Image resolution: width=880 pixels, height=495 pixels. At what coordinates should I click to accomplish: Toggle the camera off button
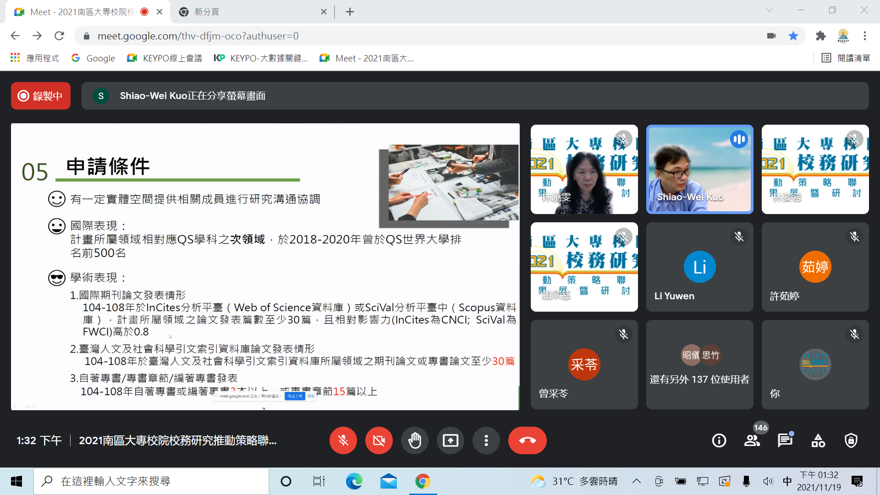coord(379,440)
